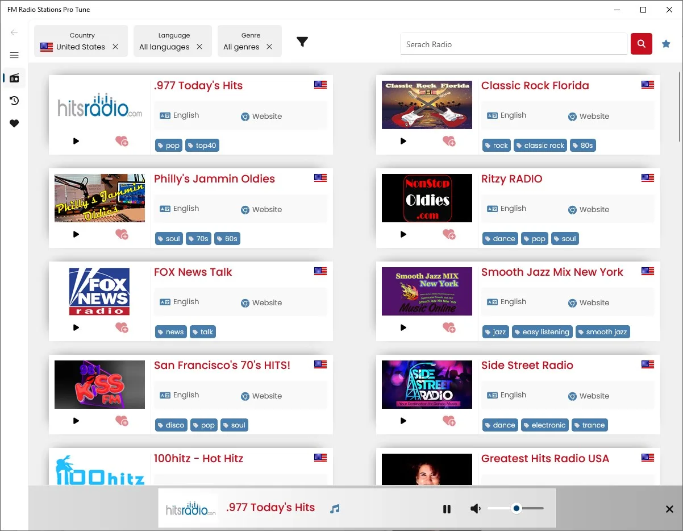Screen dimensions: 683x531
Task: Play Side Street Radio station
Action: click(403, 421)
